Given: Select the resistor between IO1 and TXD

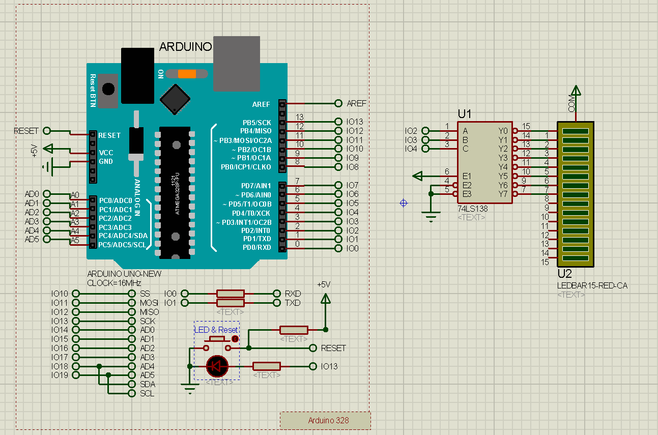Looking at the screenshot, I should click(231, 303).
